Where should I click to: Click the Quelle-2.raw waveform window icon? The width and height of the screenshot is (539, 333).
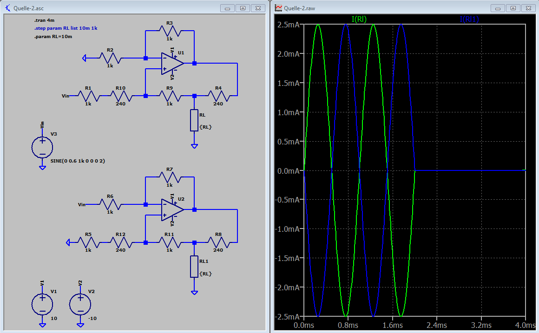(x=278, y=8)
